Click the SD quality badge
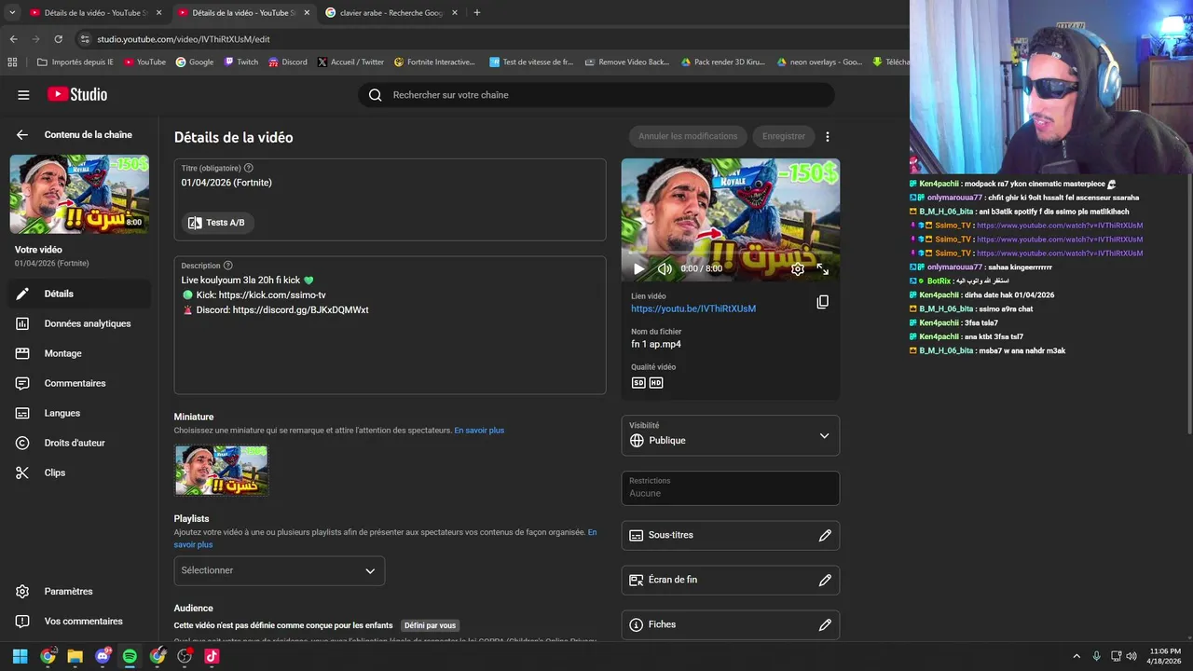This screenshot has height=671, width=1193. pos(638,383)
